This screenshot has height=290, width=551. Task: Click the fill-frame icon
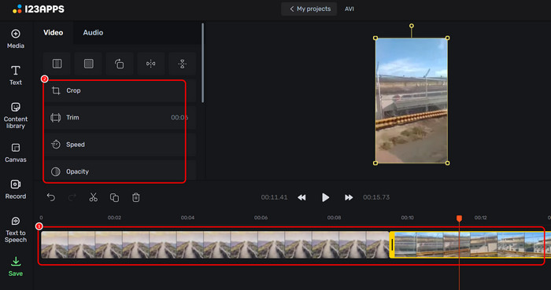click(88, 64)
